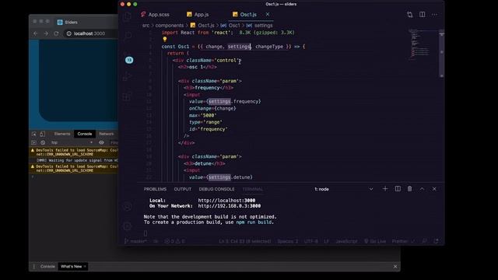Viewport: 498px width, 280px height.
Task: Maximize the panel with the up chevron
Action: point(422,189)
